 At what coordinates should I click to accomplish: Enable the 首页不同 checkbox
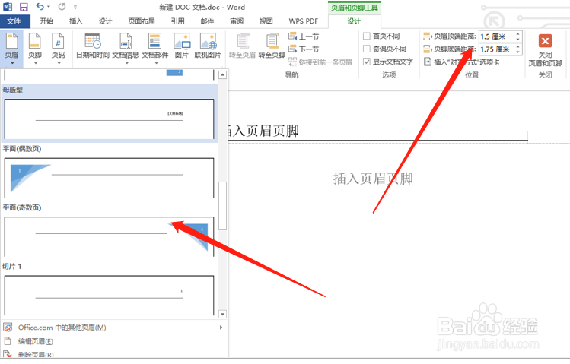point(367,36)
